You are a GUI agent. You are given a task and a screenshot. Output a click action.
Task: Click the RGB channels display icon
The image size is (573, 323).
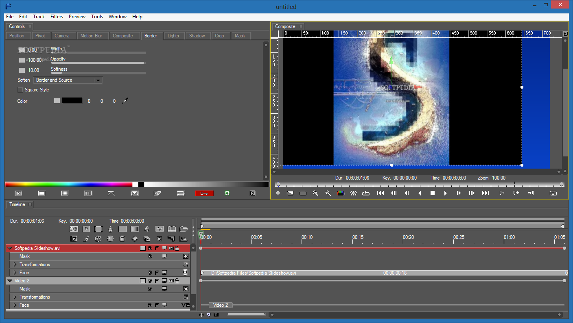click(341, 193)
